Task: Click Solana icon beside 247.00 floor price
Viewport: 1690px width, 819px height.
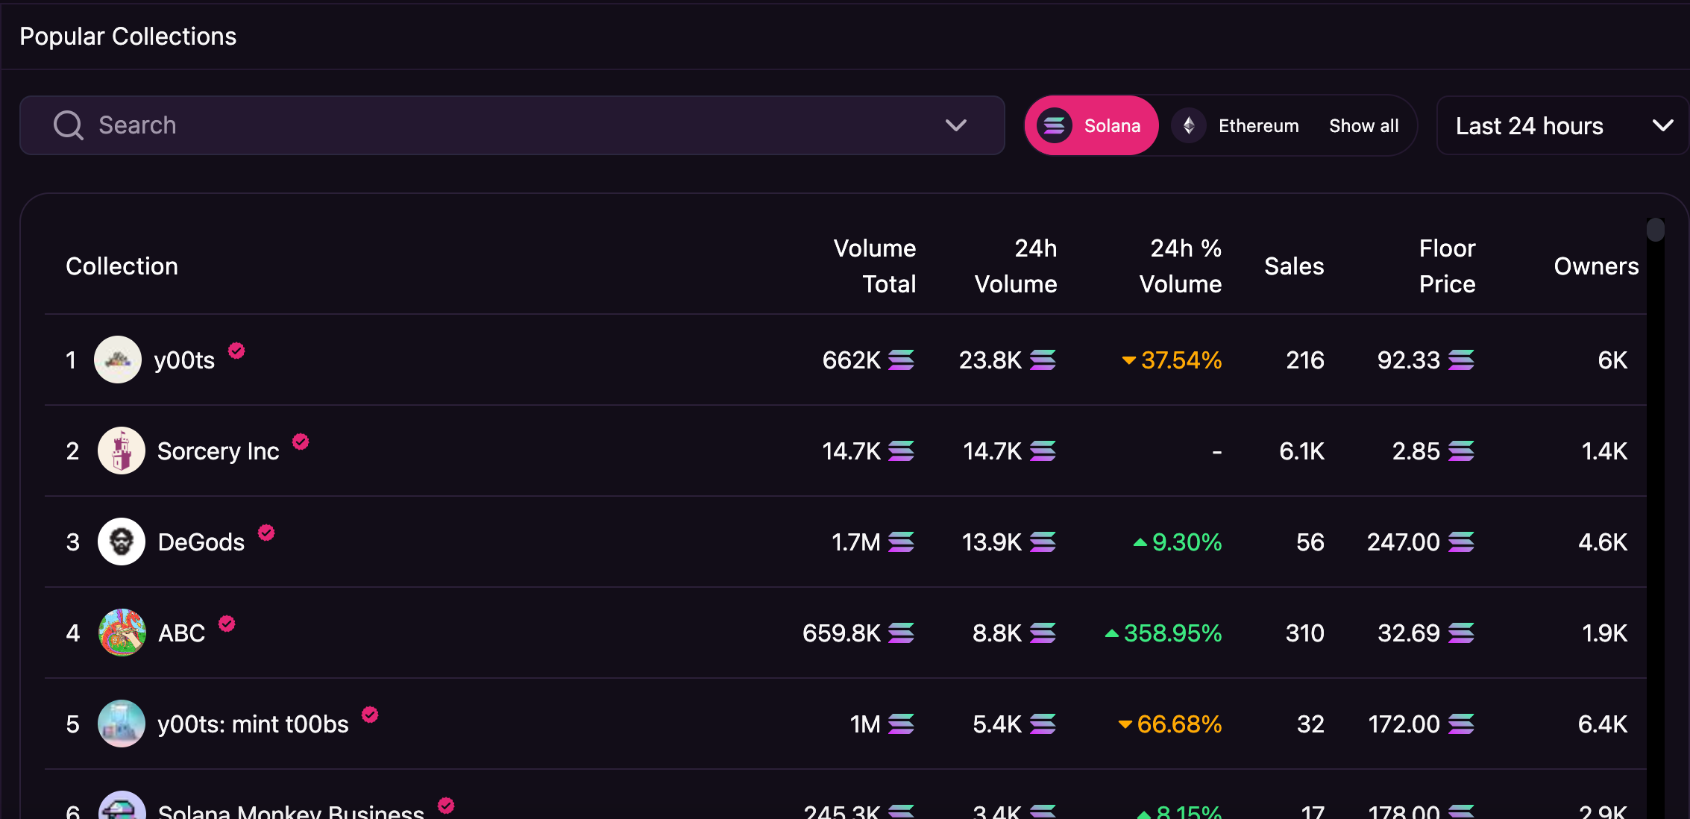Action: pyautogui.click(x=1461, y=542)
